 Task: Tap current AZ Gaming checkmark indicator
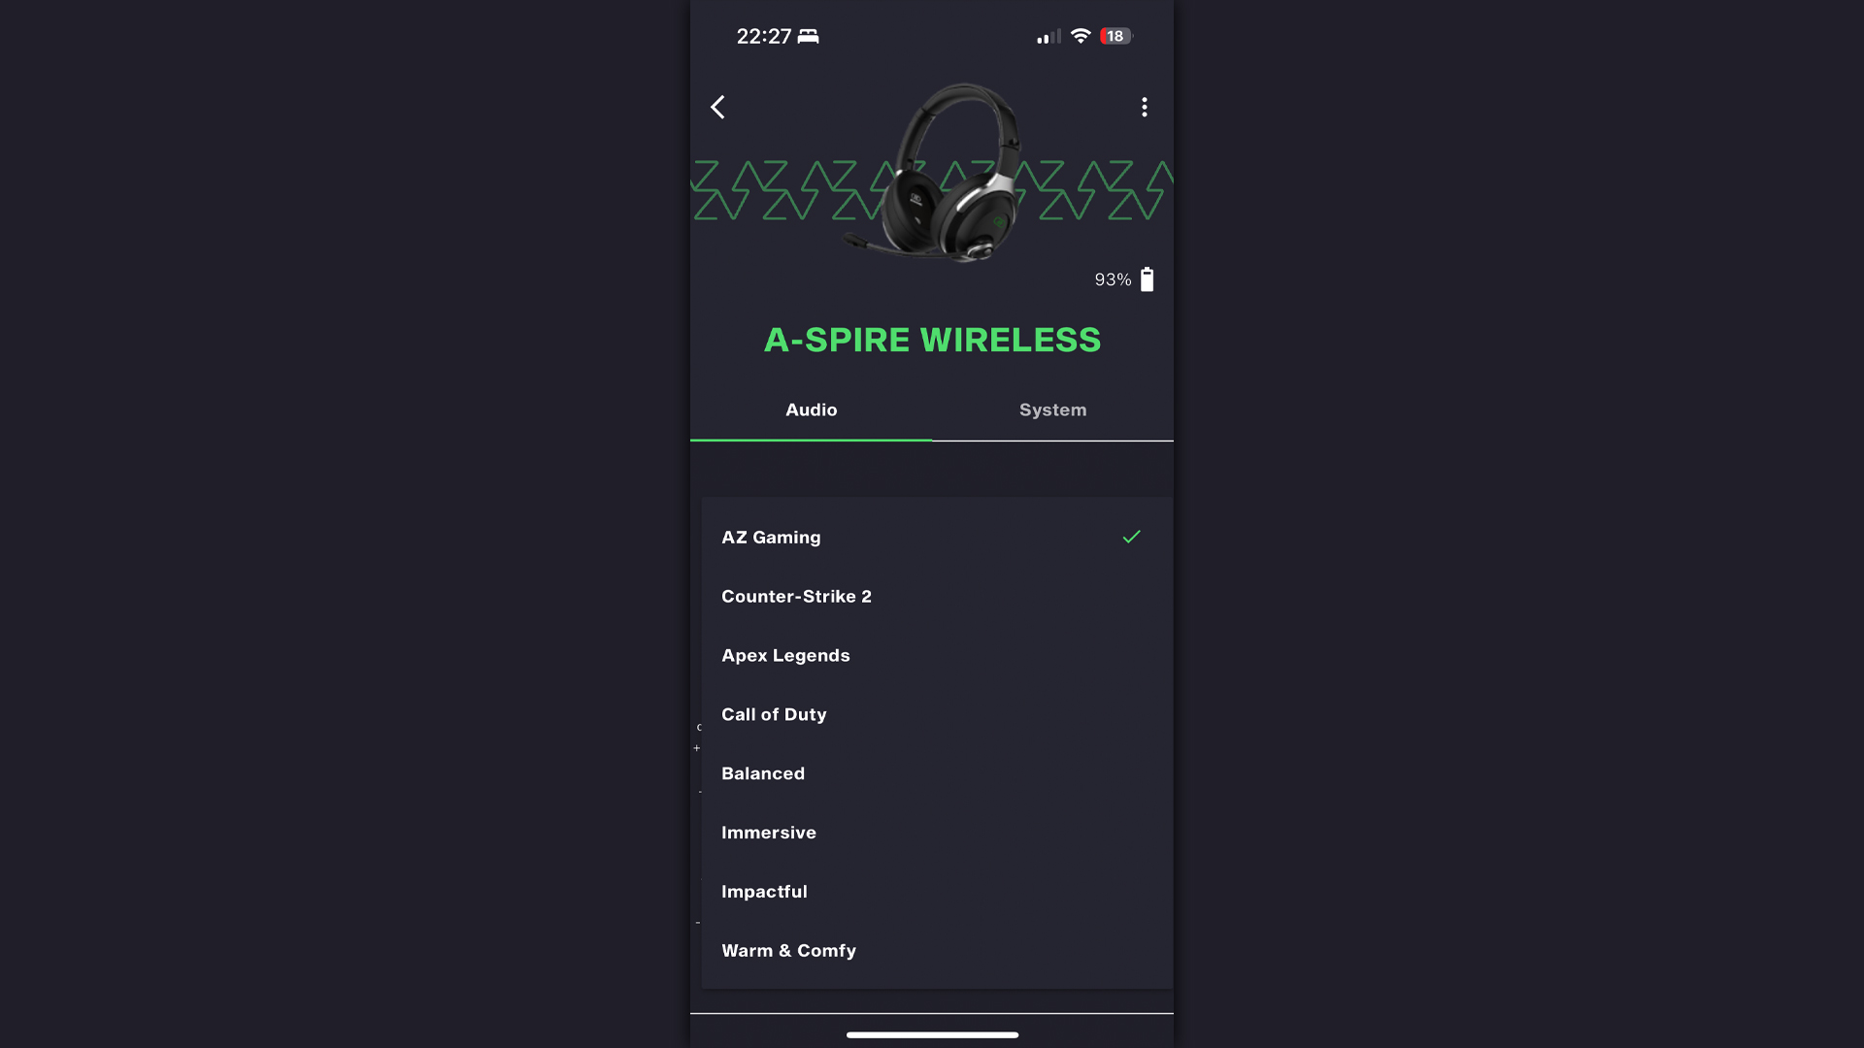[1132, 537]
